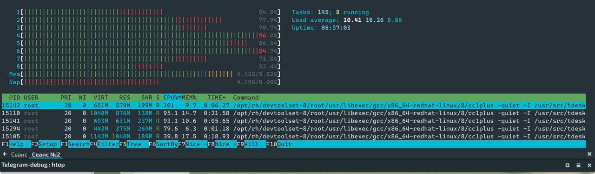Select process row with PID 15294
Image resolution: width=595 pixels, height=174 pixels.
click(x=294, y=129)
